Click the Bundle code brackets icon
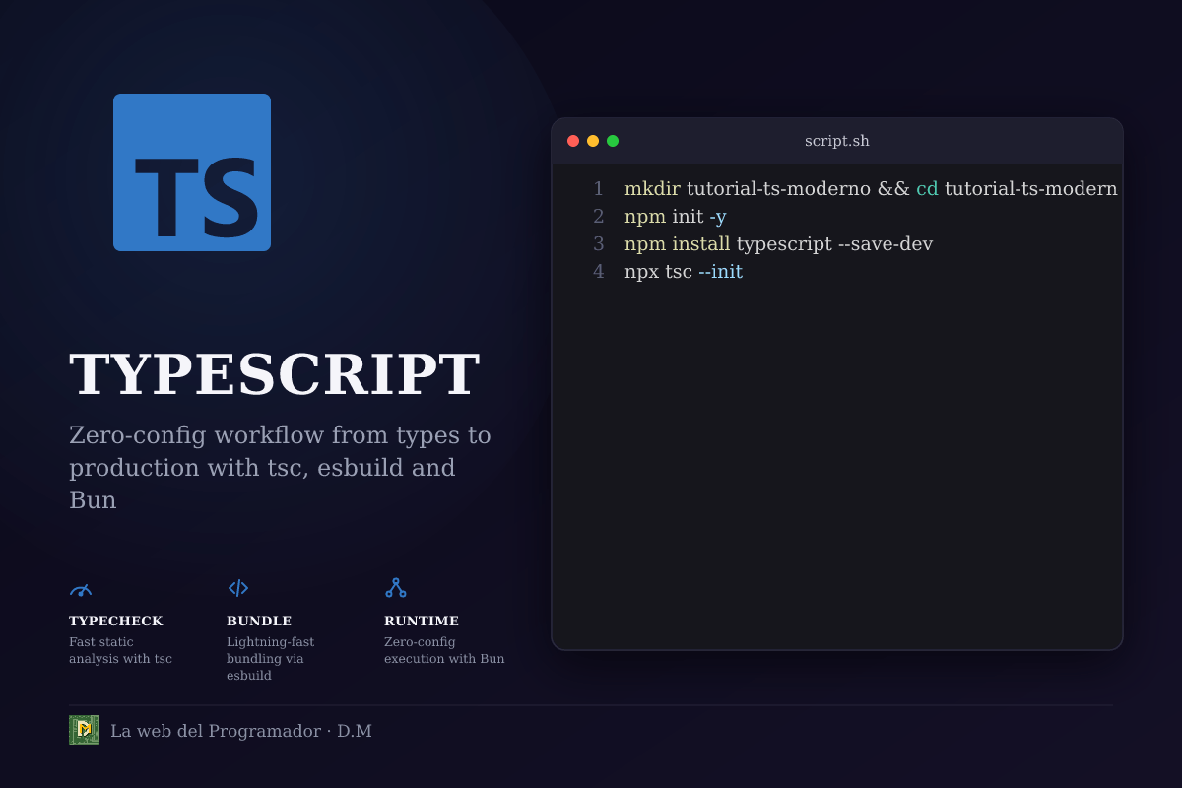1182x788 pixels. [238, 588]
